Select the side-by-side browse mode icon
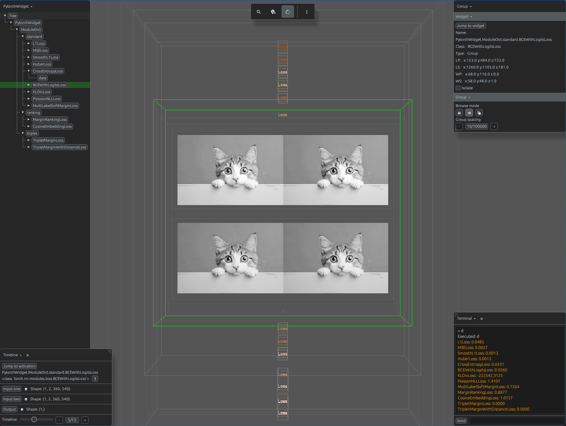 click(469, 113)
